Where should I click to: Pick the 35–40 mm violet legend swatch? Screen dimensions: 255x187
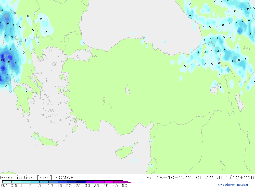[x=99, y=182]
